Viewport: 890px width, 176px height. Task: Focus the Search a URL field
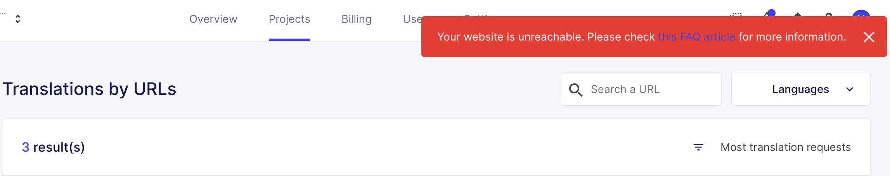point(641,89)
